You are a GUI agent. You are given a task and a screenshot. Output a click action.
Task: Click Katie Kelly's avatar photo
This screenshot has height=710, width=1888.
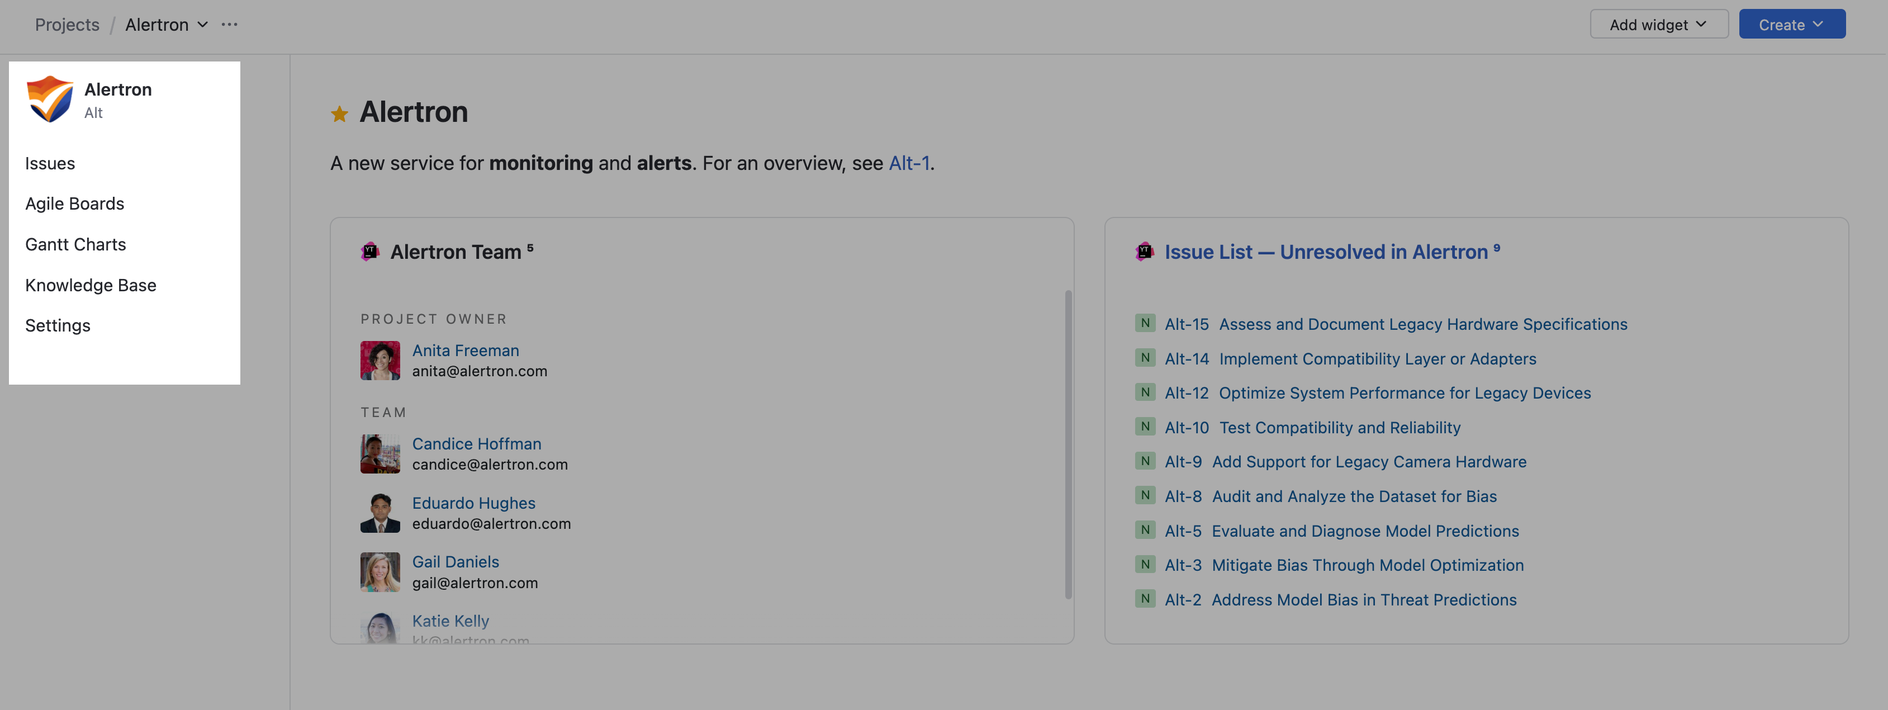(381, 628)
